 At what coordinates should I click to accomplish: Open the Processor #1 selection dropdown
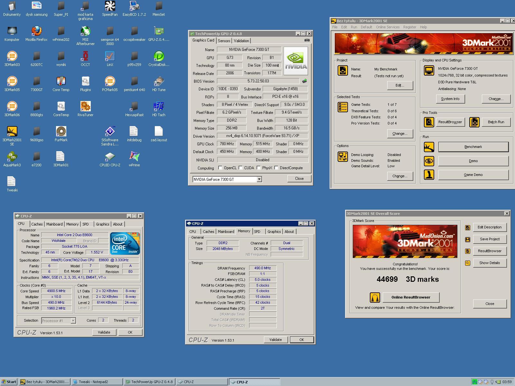(x=73, y=320)
